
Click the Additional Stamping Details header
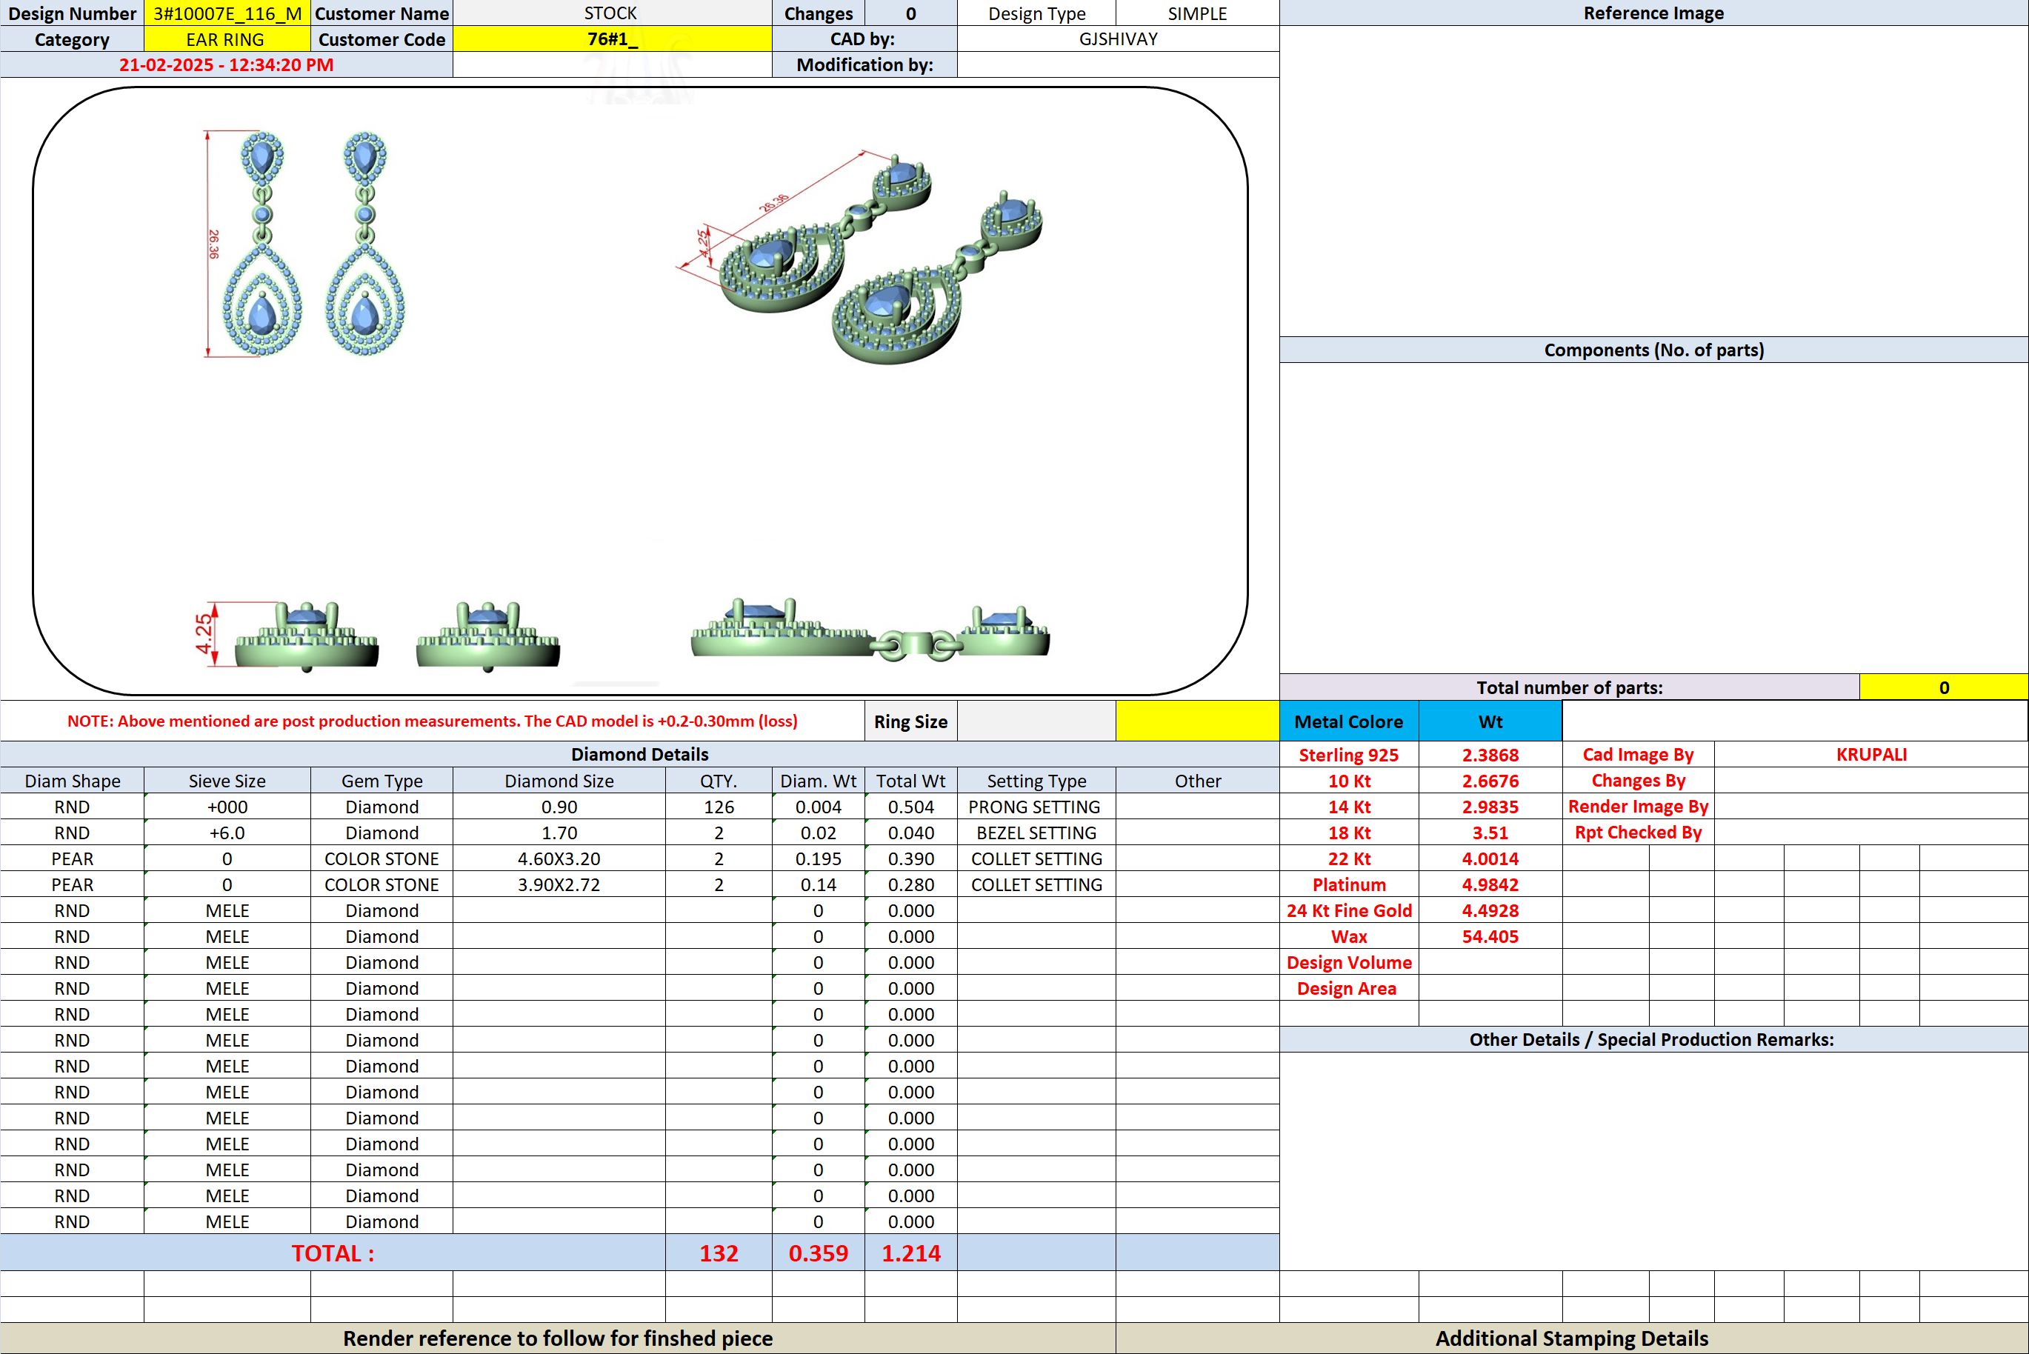tap(1571, 1338)
